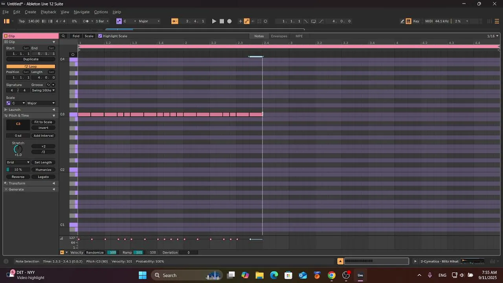Toggle the metronome

coord(86,21)
